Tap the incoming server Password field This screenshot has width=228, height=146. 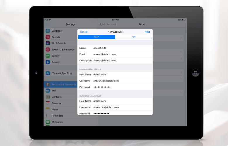click(121, 87)
